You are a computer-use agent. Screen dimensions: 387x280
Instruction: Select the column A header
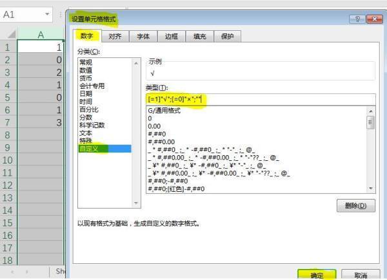pyautogui.click(x=41, y=35)
